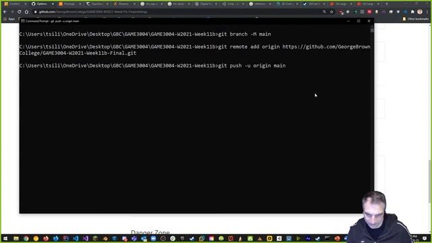The width and height of the screenshot is (432, 243).
Task: Launch Blender from the taskbar
Action: pyautogui.click(x=105, y=238)
